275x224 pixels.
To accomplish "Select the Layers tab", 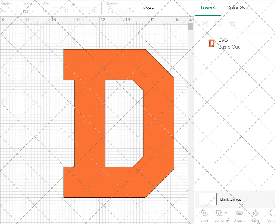I will click(x=208, y=8).
